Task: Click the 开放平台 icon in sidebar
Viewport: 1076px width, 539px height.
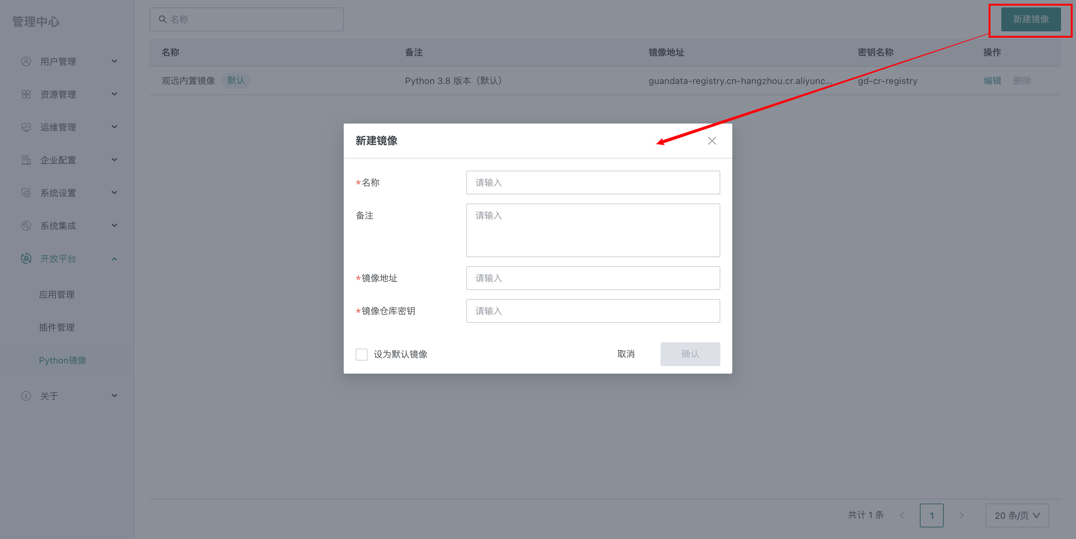Action: click(26, 259)
